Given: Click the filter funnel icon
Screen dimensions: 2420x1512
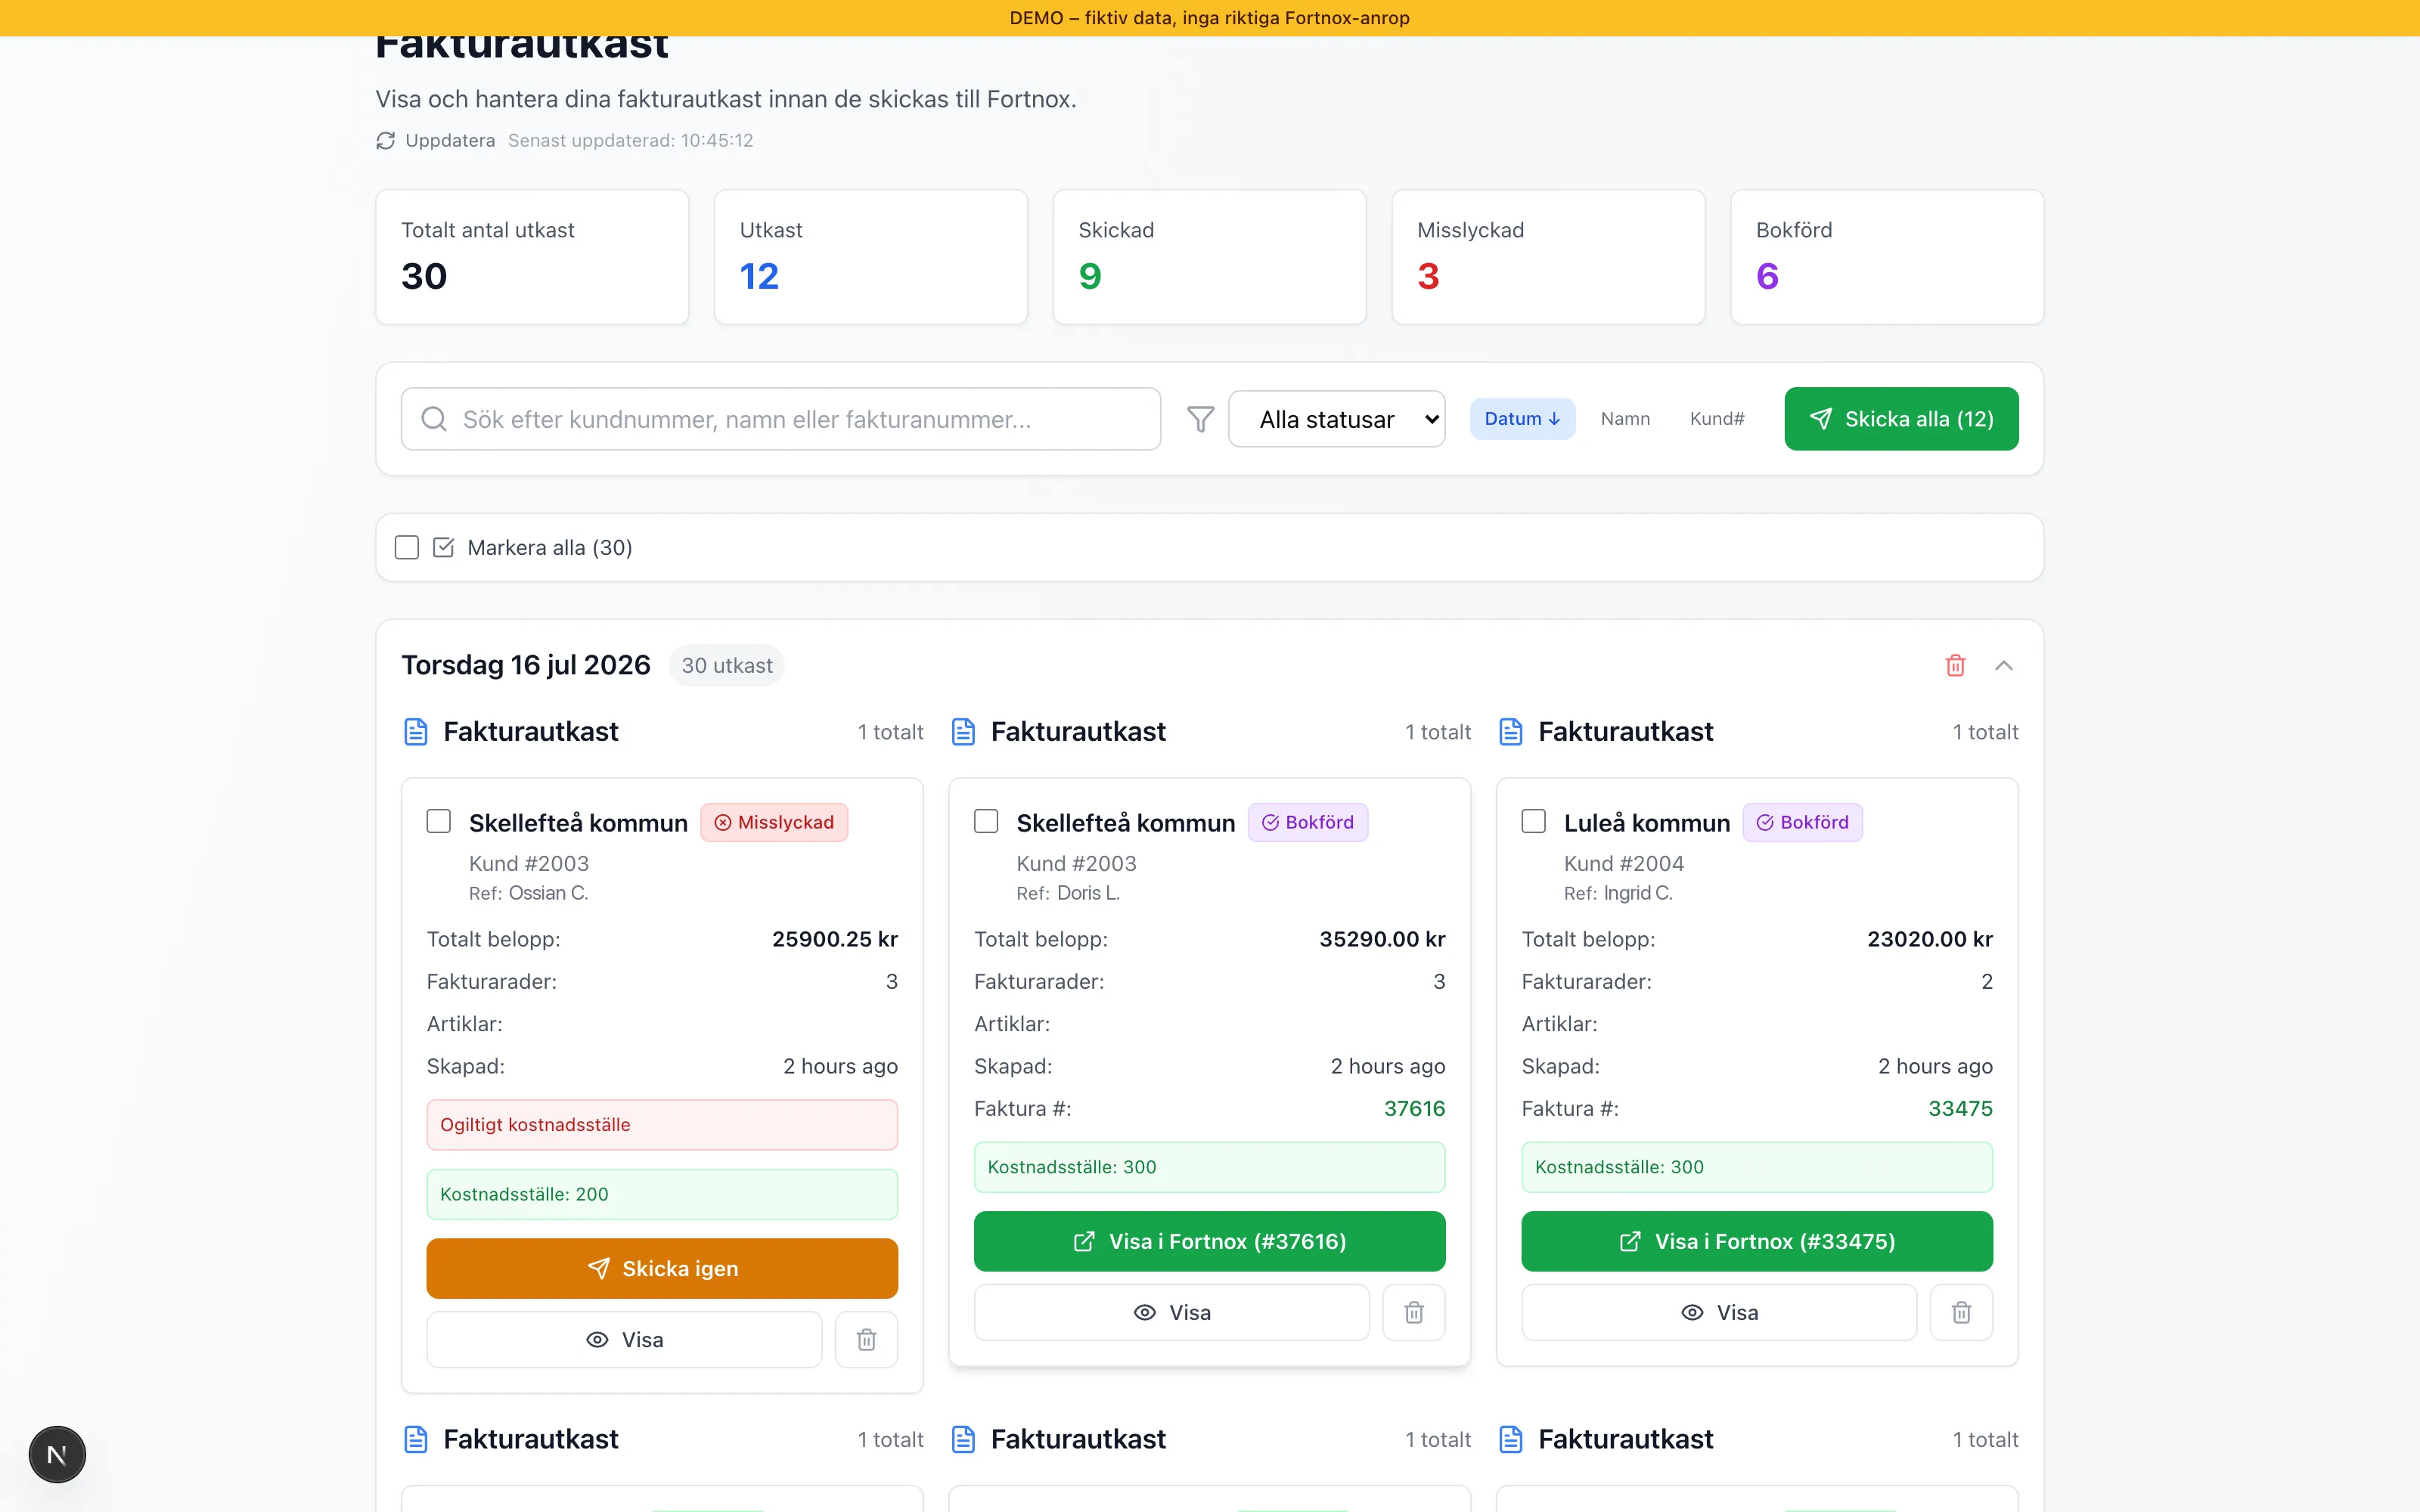Looking at the screenshot, I should pyautogui.click(x=1200, y=419).
